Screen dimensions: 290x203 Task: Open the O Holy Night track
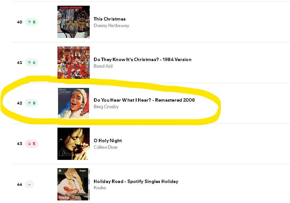pyautogui.click(x=108, y=141)
